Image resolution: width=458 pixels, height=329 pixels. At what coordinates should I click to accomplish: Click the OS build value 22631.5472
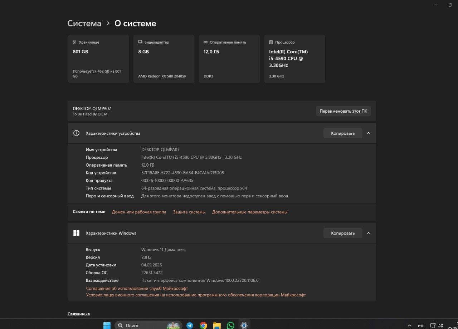click(152, 273)
